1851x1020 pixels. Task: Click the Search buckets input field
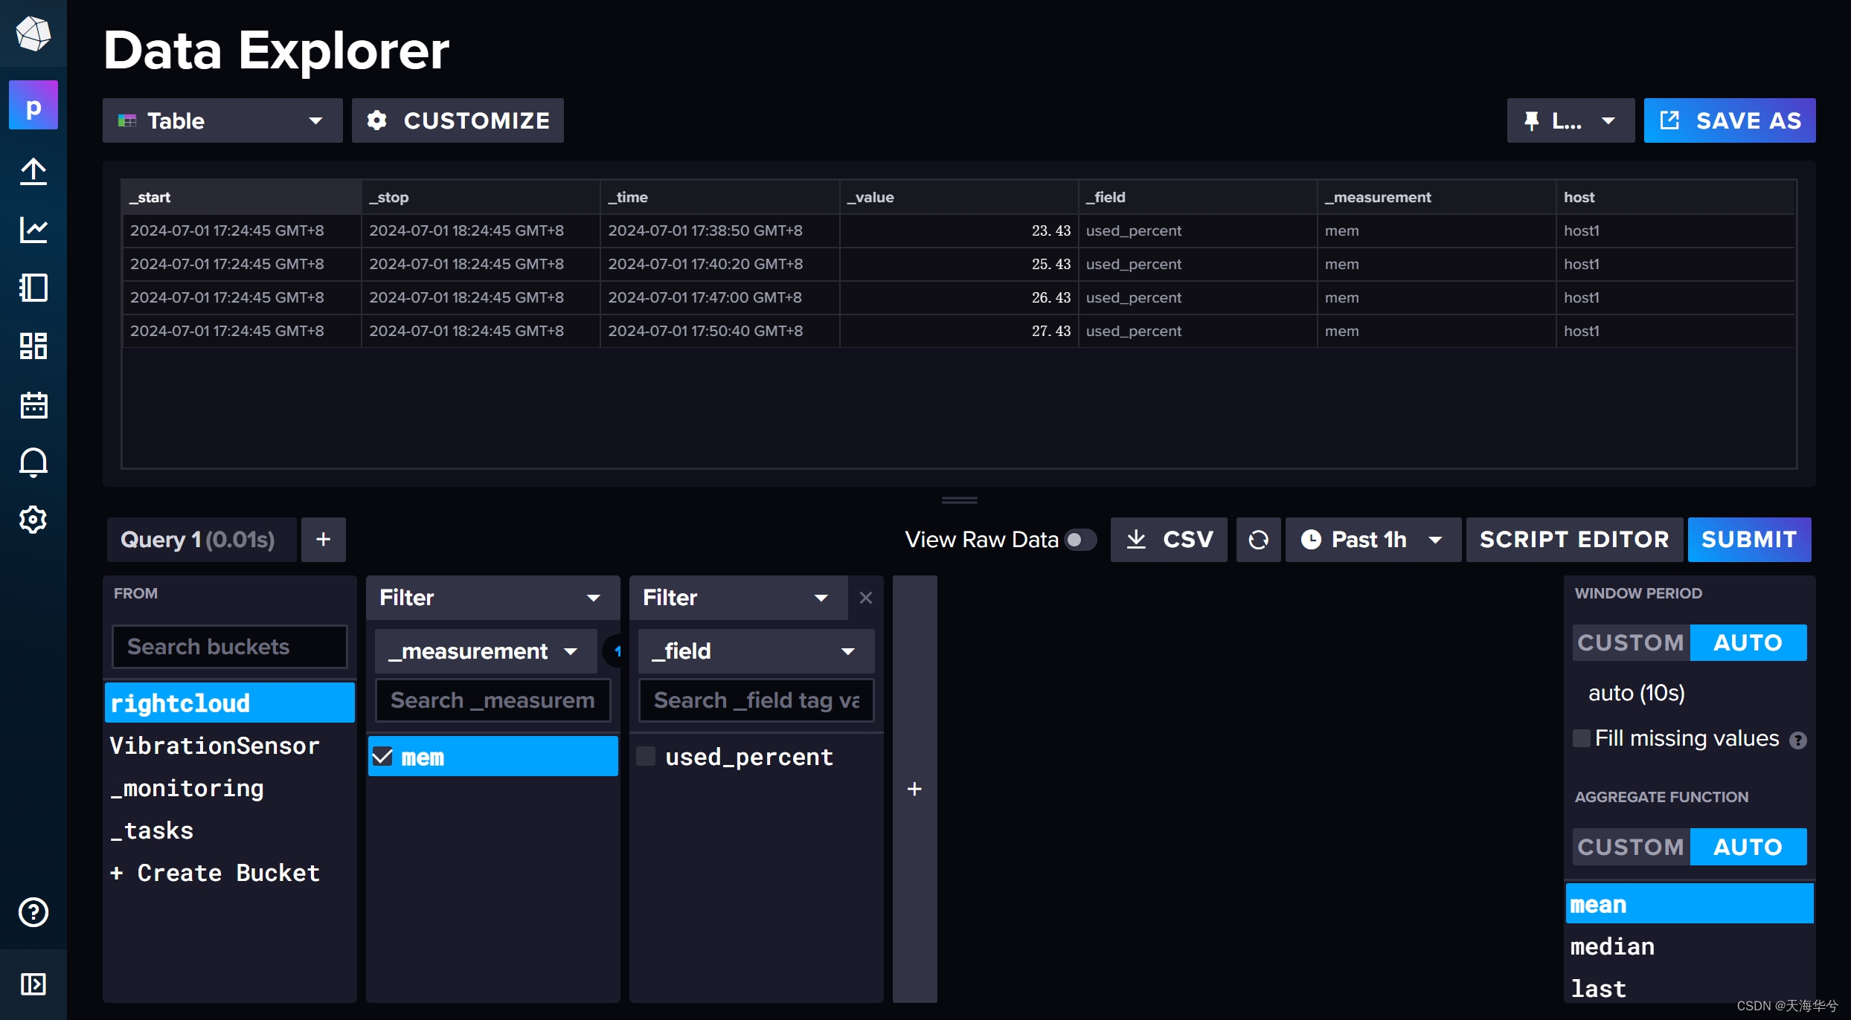point(229,647)
